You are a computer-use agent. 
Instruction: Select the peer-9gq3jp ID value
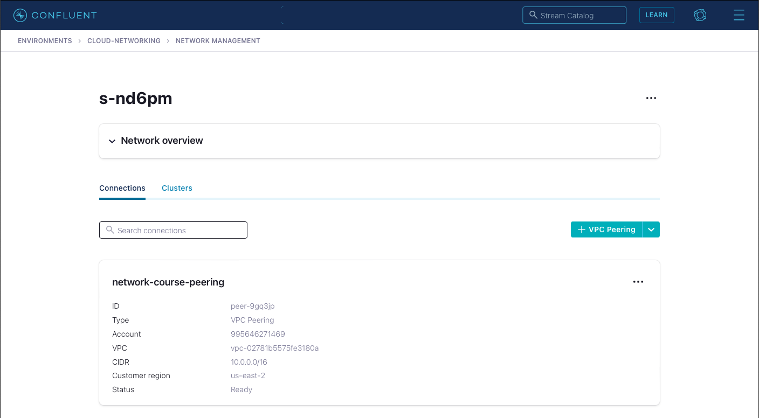pyautogui.click(x=253, y=306)
